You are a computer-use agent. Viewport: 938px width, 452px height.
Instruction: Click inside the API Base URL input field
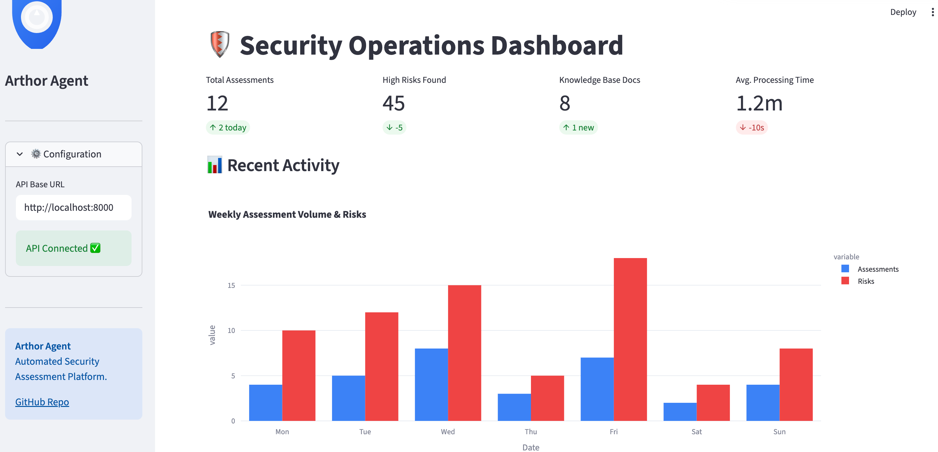coord(73,207)
